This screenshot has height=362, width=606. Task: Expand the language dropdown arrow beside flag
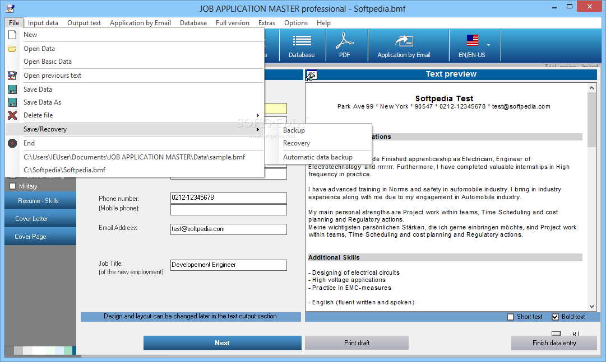coord(488,45)
